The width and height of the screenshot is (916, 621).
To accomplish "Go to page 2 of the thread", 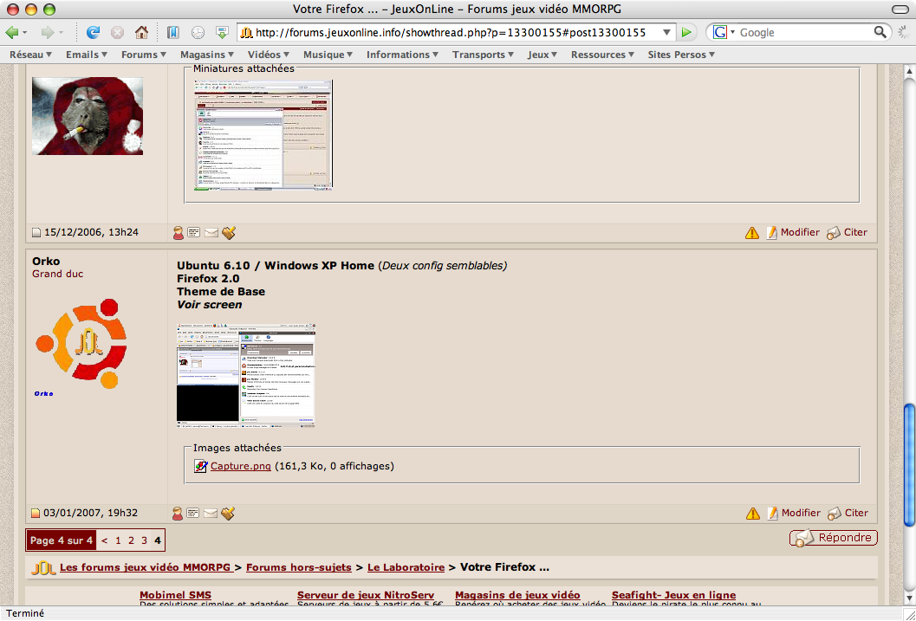I will (x=131, y=540).
